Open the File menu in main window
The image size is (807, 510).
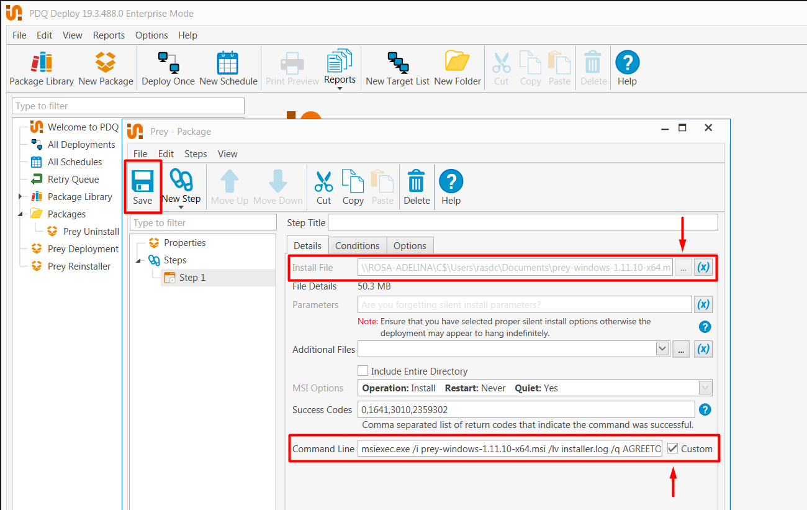[x=19, y=35]
